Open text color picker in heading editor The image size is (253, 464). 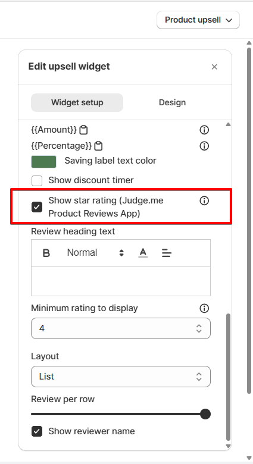pos(143,253)
